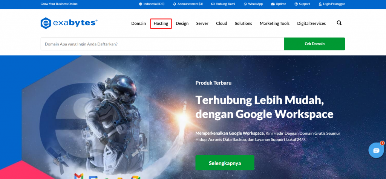The height and width of the screenshot is (179, 386).
Task: Click the bell icon next to Announcement
Action: tap(175, 4)
